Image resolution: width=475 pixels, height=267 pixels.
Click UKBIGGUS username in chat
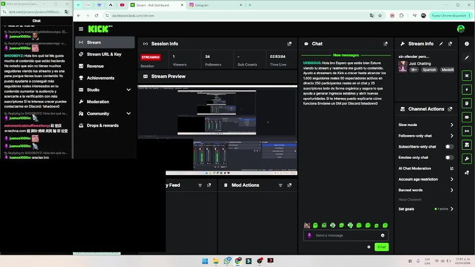pos(312,63)
